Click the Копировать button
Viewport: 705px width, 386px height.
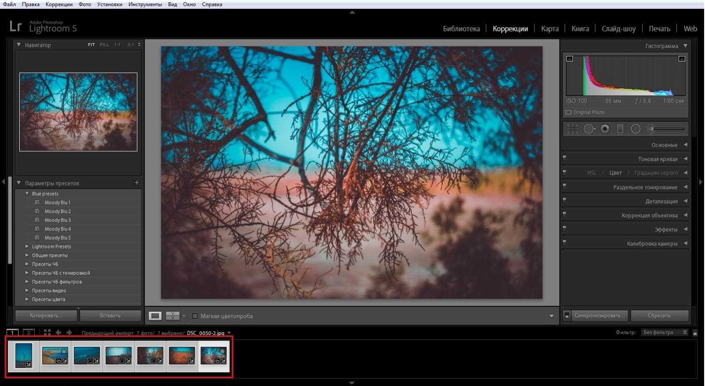pos(46,315)
